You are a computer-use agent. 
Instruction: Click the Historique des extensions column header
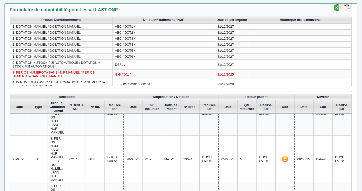(300, 20)
